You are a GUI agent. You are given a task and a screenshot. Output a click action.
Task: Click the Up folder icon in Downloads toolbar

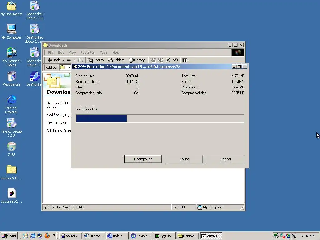click(81, 60)
